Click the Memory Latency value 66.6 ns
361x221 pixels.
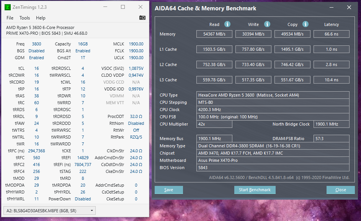tap(332, 34)
